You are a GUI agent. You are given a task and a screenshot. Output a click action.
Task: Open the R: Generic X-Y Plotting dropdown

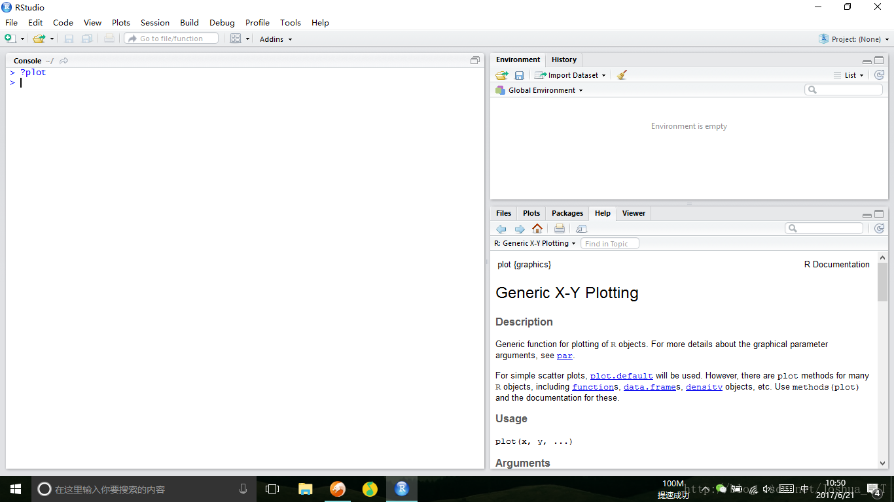[x=535, y=243]
